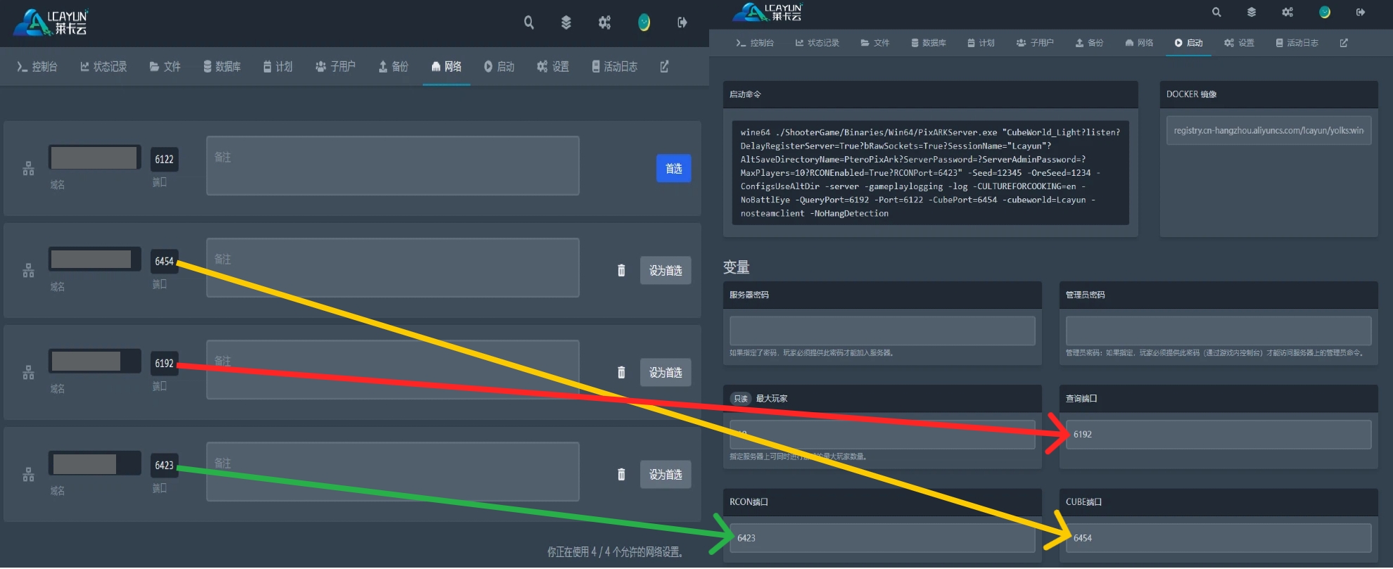This screenshot has height=569, width=1393.
Task: Click the layers icon in Startup page header
Action: pyautogui.click(x=1251, y=13)
